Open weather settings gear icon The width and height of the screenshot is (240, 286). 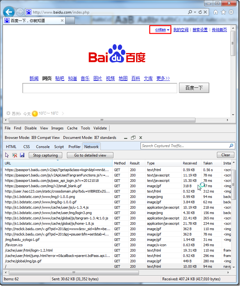8,113
